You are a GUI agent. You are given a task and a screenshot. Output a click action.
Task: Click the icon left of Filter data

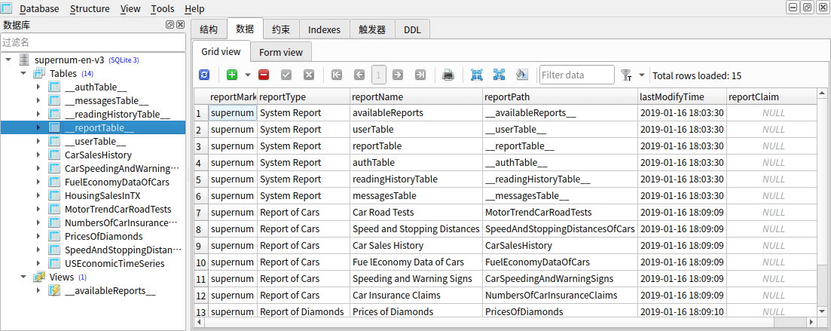point(522,75)
